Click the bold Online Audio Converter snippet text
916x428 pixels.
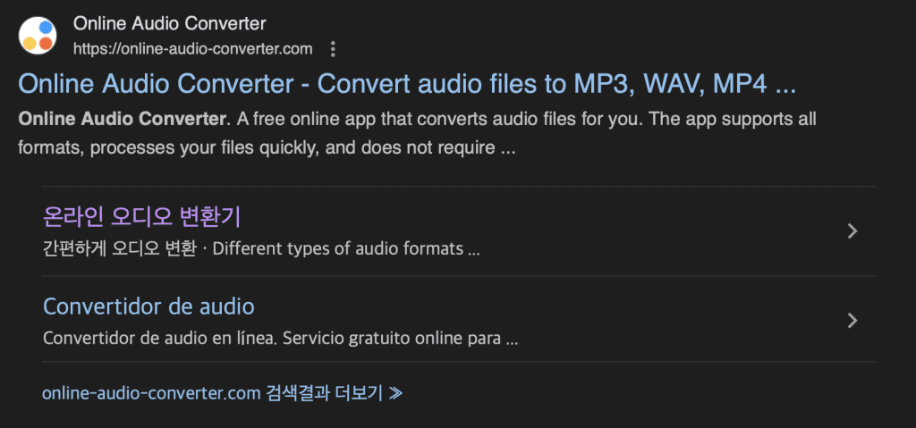(x=122, y=119)
